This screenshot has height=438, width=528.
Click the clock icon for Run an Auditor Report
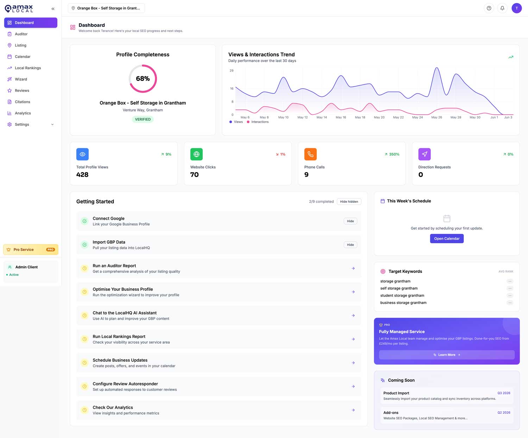(84, 268)
